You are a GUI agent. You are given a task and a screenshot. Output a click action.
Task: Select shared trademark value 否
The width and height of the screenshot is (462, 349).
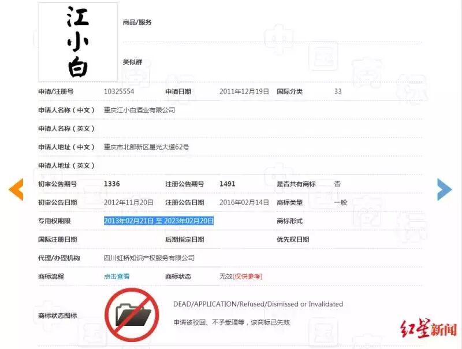pyautogui.click(x=337, y=184)
